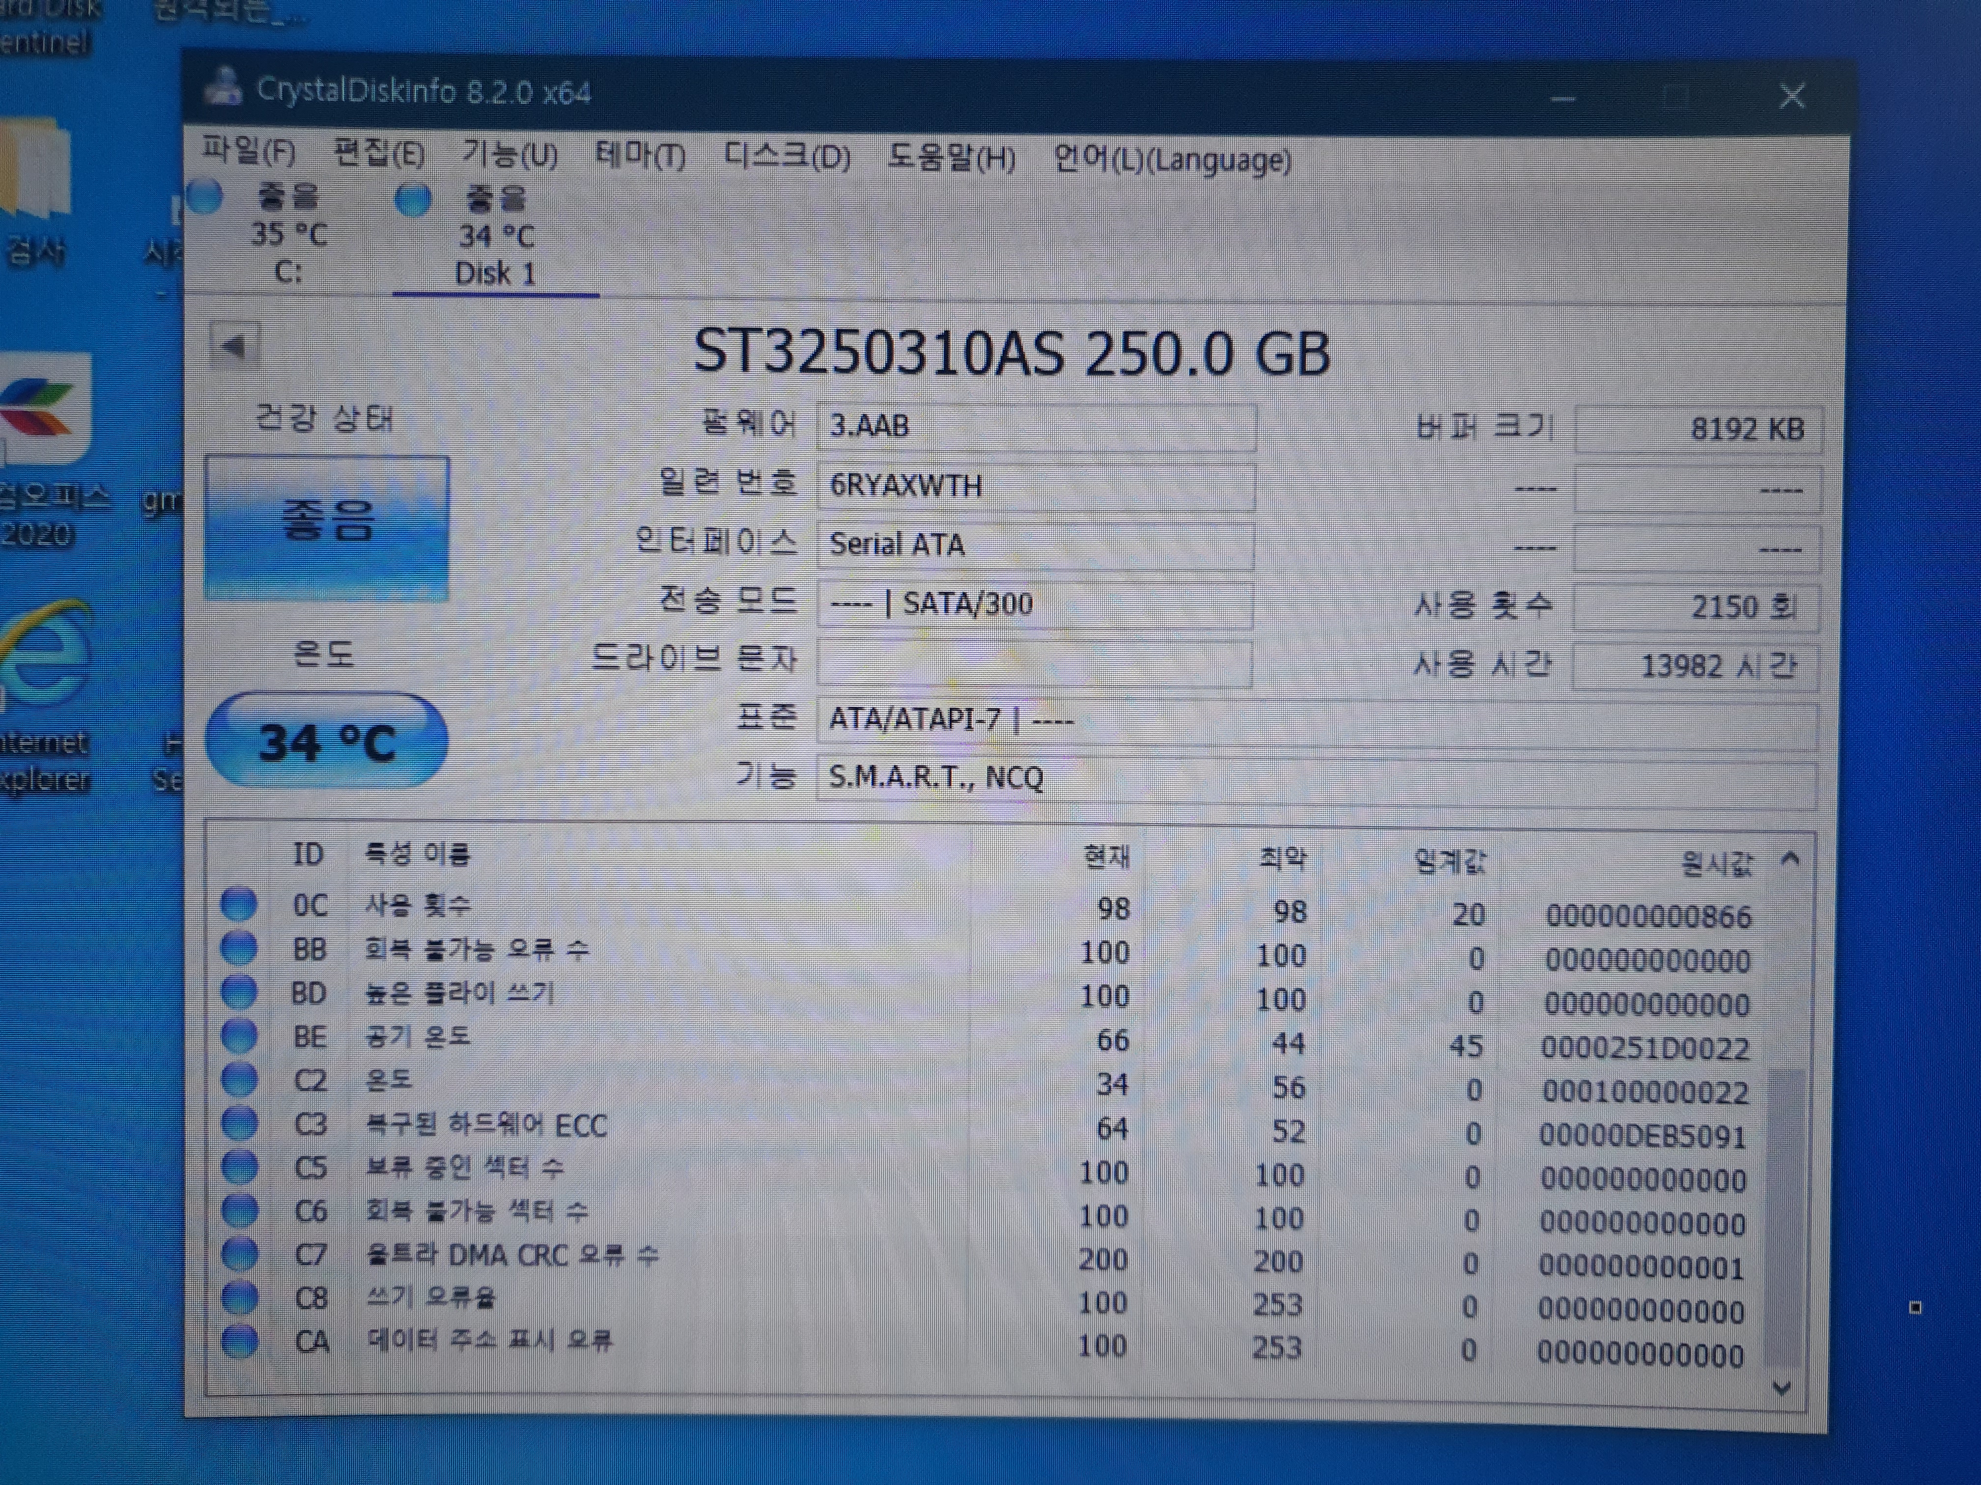Select the 높은 플라이 쓰기 row name
This screenshot has height=1485, width=1981.
pos(460,992)
